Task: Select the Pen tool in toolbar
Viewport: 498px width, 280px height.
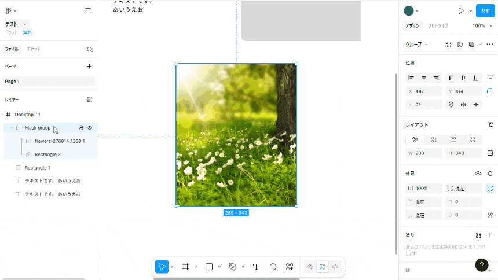Action: [233, 267]
